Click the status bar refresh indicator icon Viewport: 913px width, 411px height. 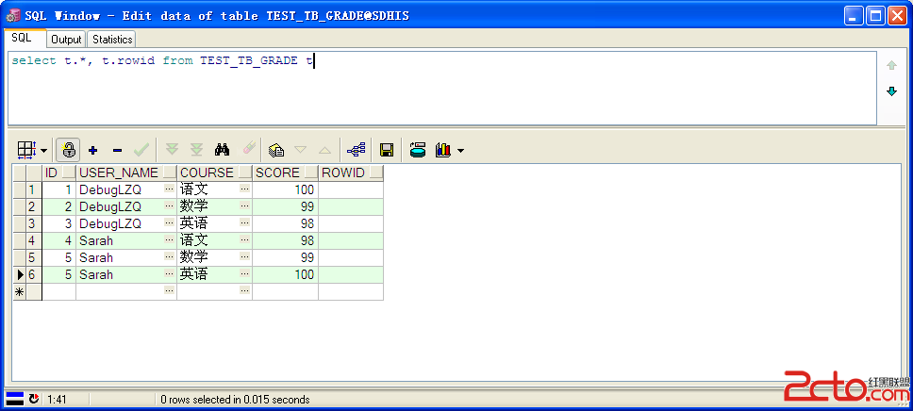(x=34, y=399)
